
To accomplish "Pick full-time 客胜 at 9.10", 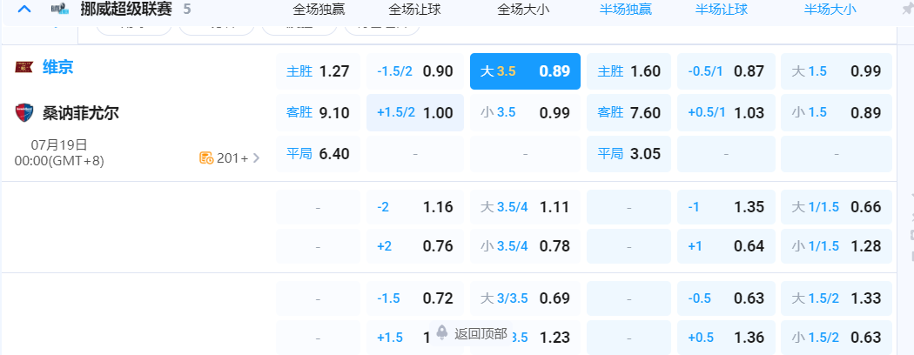I will point(319,112).
